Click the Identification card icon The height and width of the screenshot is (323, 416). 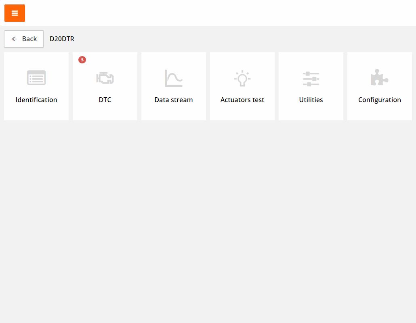point(36,78)
